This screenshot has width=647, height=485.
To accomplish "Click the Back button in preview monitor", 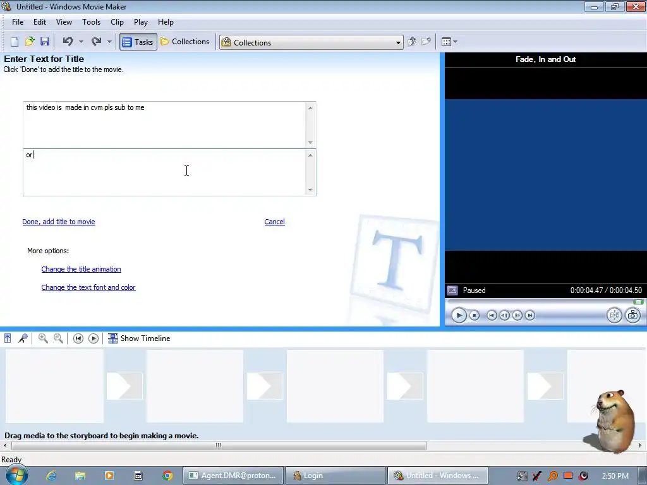I will click(x=492, y=316).
